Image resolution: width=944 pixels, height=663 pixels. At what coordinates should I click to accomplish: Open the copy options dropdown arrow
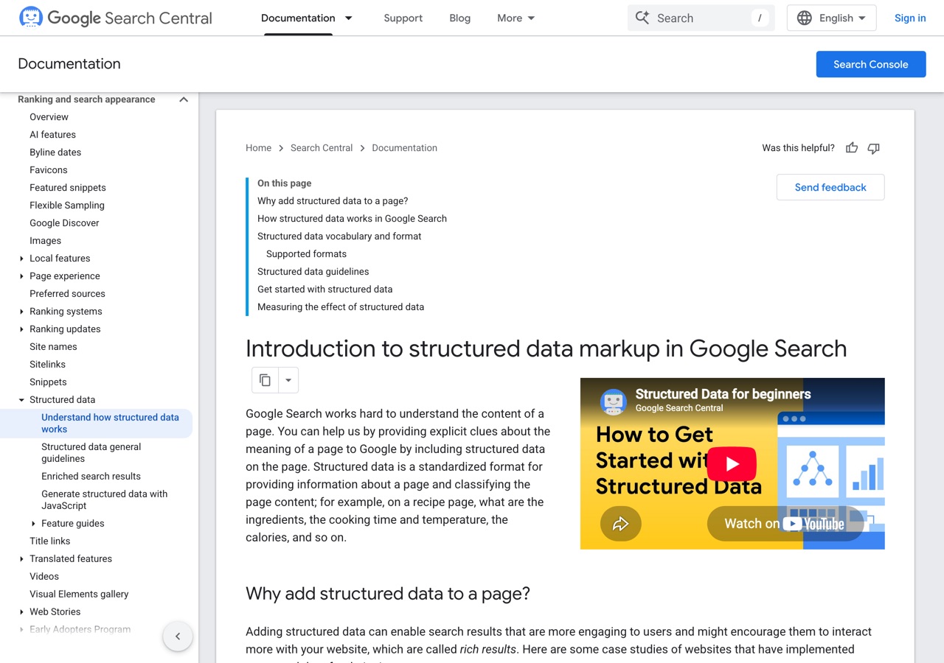pyautogui.click(x=288, y=380)
